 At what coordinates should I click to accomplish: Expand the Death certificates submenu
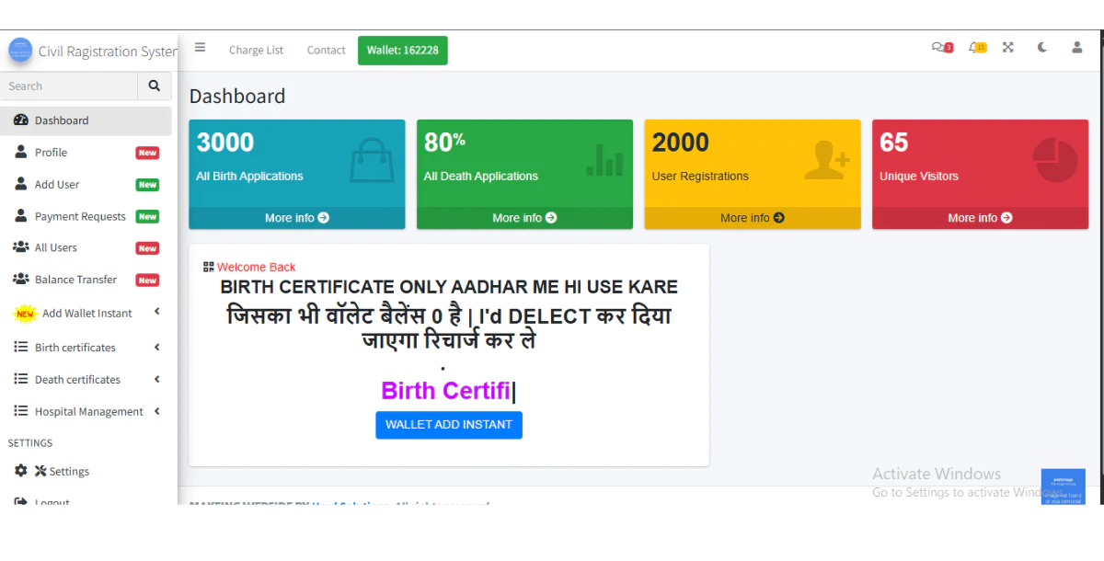[86, 380]
